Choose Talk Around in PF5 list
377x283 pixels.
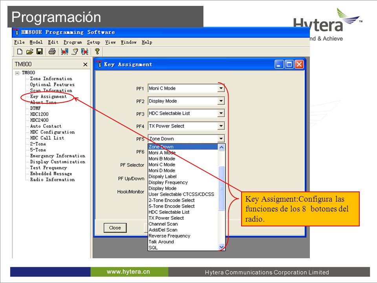click(183, 242)
